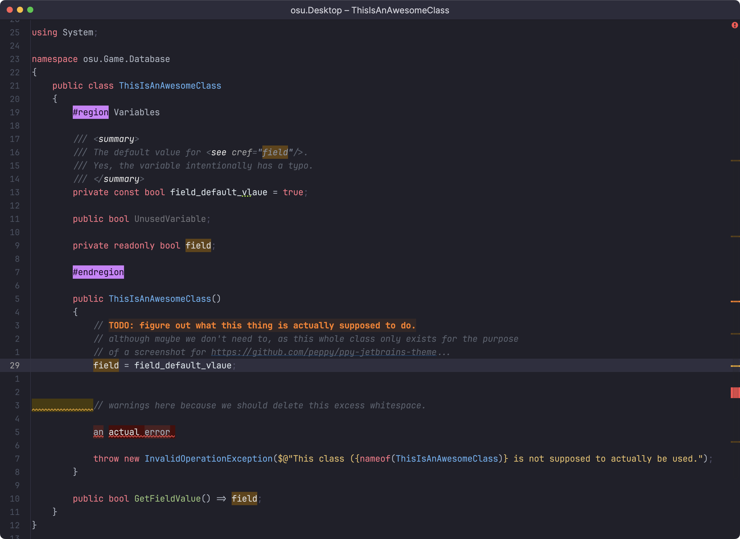
Task: Click the green macOS zoom window button
Action: coord(30,10)
